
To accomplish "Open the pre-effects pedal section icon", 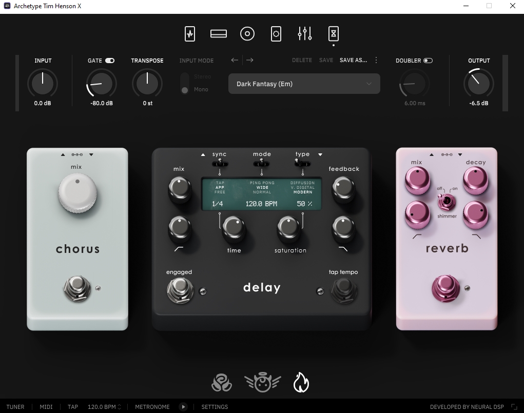I will tap(219, 34).
